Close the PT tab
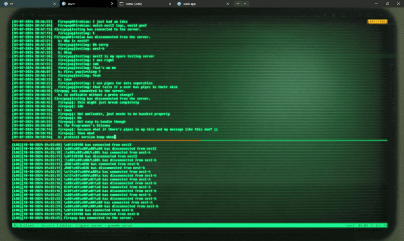The height and width of the screenshot is (241, 404). (54, 3)
